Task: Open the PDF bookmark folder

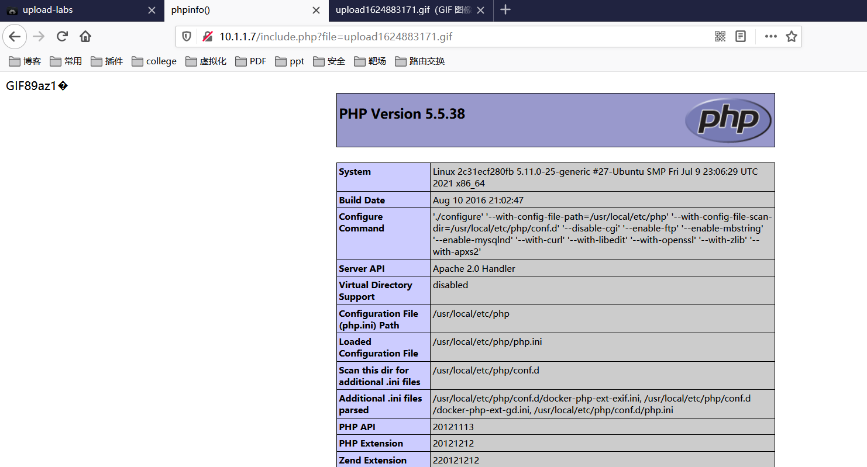Action: [x=250, y=61]
